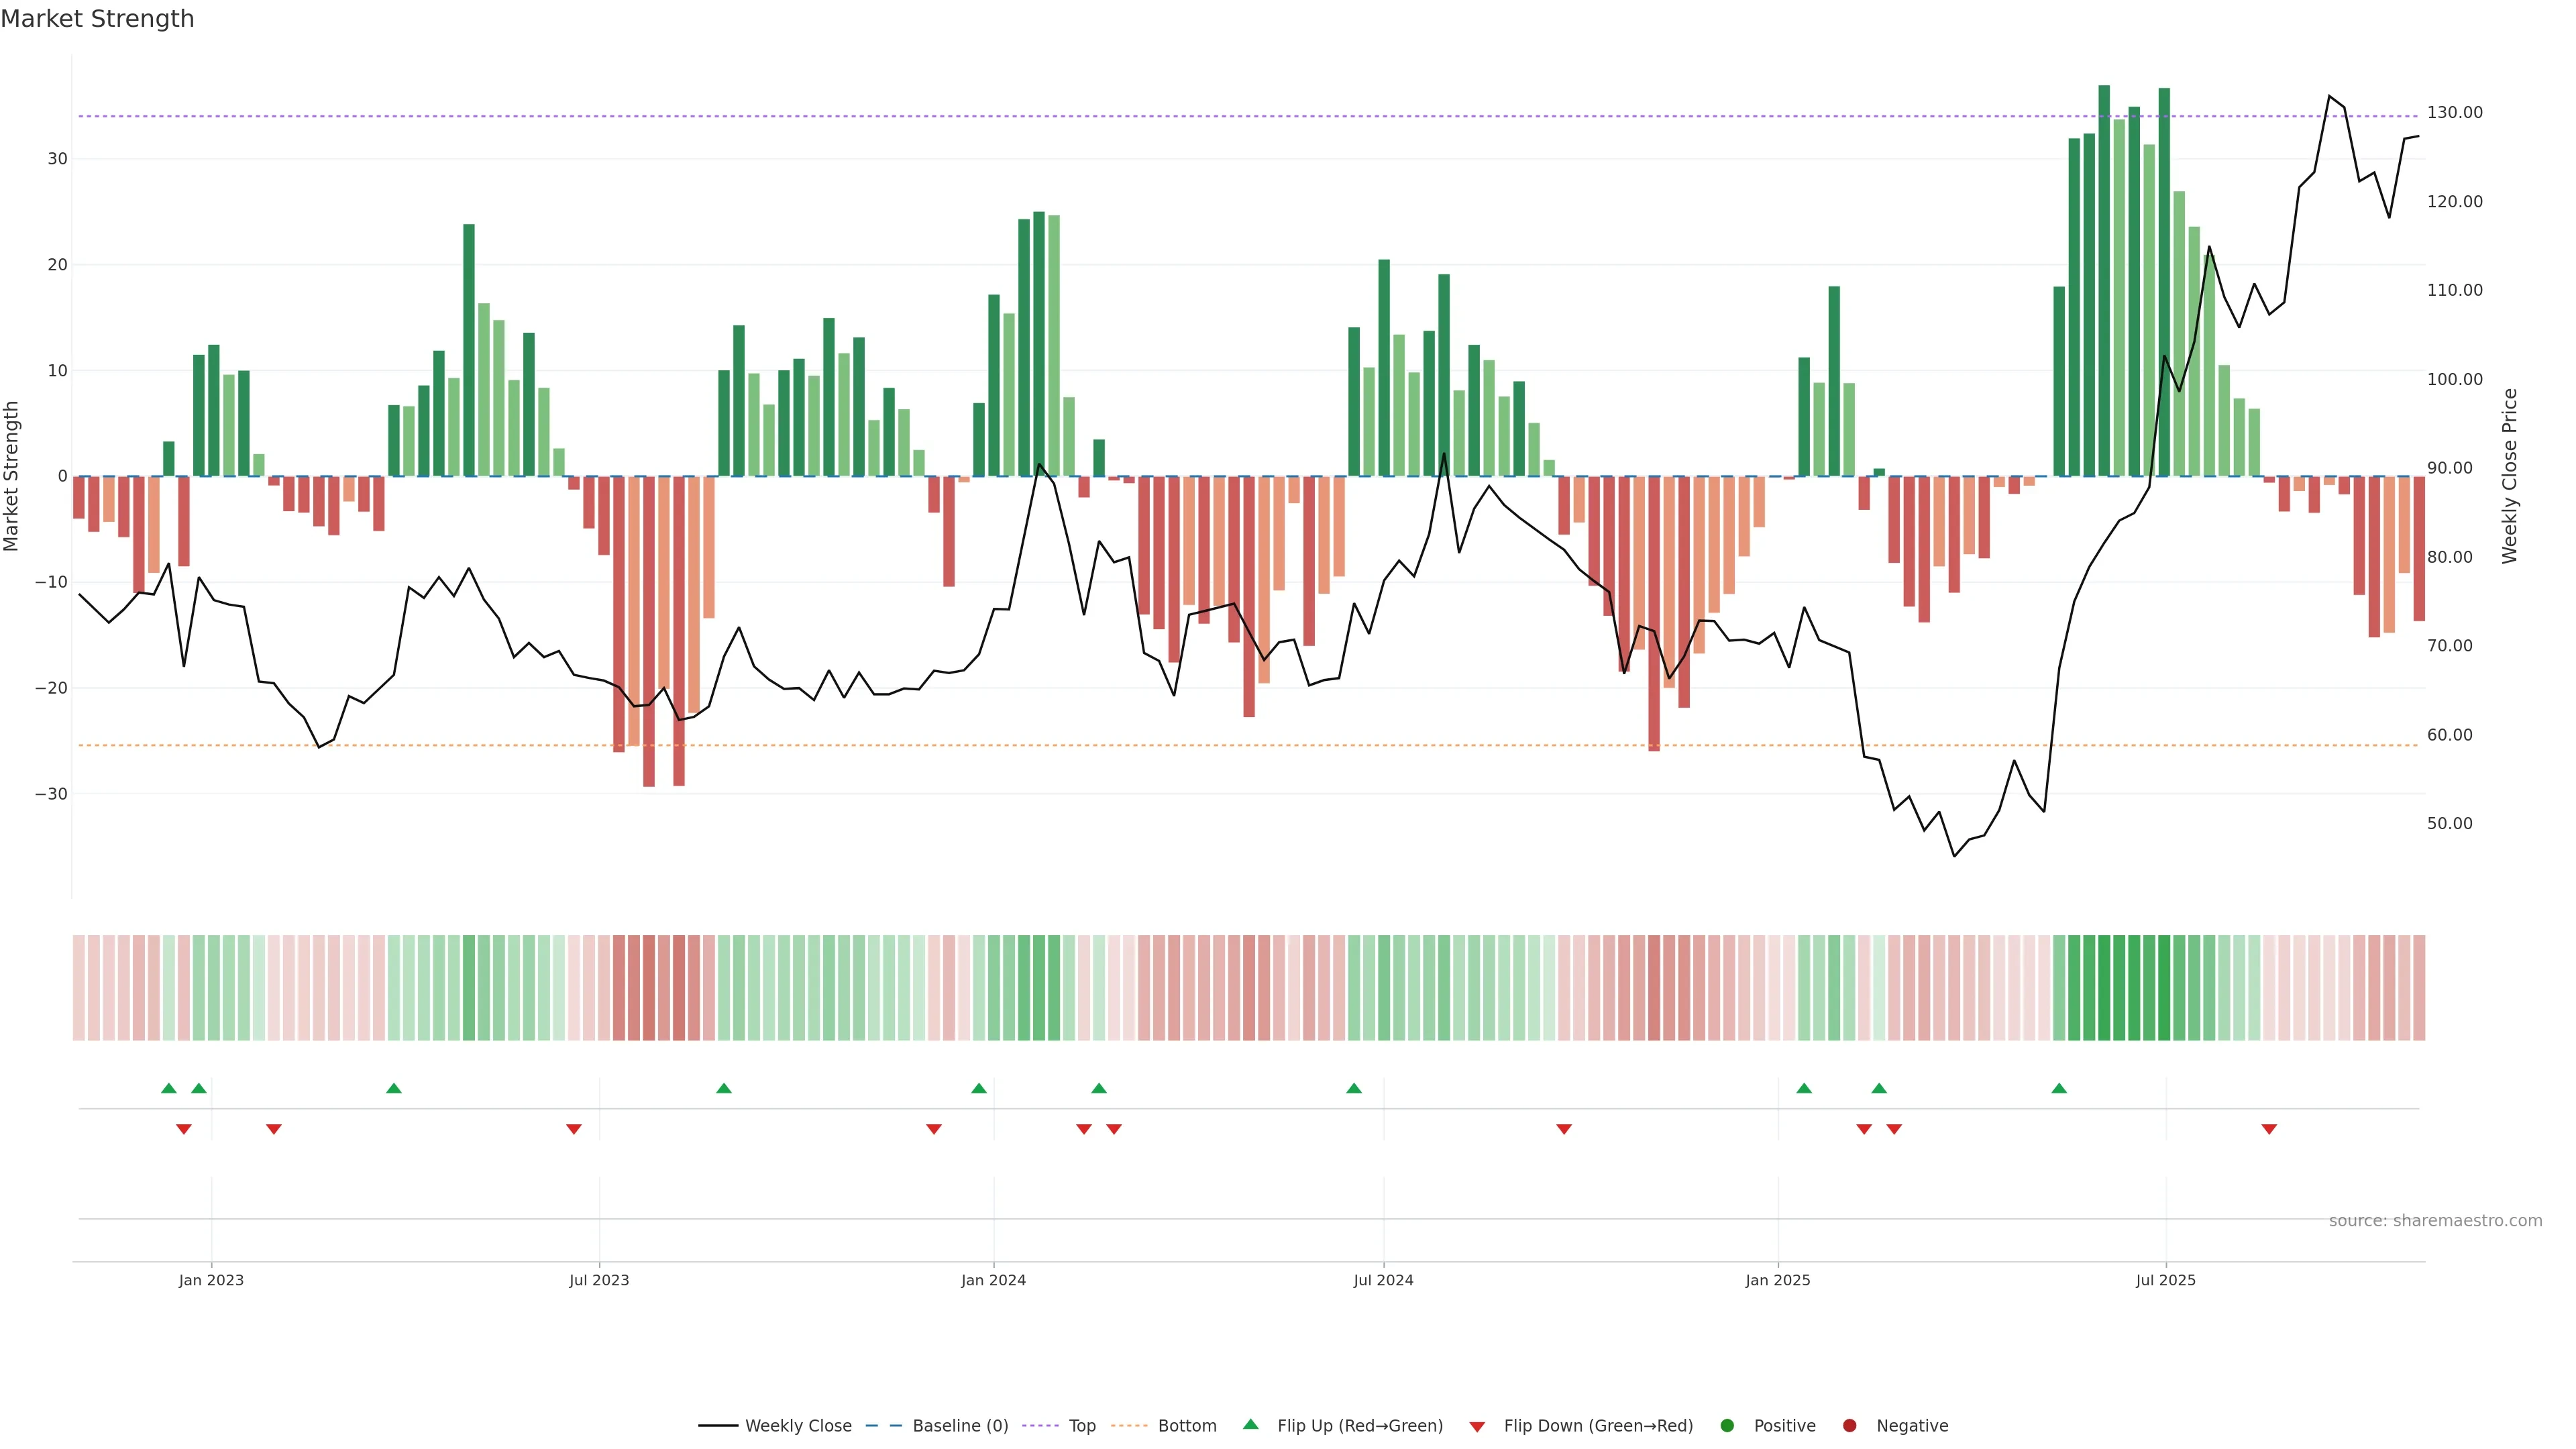The image size is (2576, 1449).
Task: Click the dark red Negative legend circle
Action: pyautogui.click(x=1849, y=1426)
